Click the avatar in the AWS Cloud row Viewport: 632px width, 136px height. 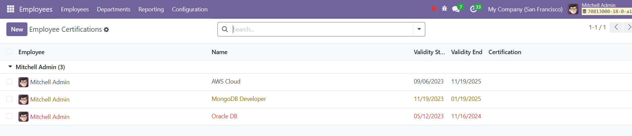pos(23,82)
